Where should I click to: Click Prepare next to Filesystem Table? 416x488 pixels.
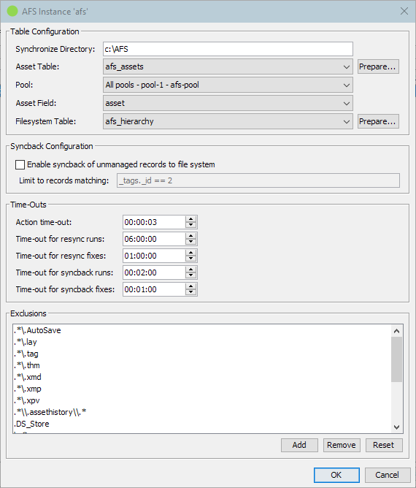click(378, 121)
